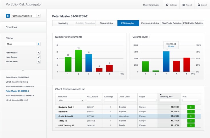The height and width of the screenshot is (138, 210).
Task: Click the blue bookmark icon beside German A-Customers
Action: pos(8,16)
